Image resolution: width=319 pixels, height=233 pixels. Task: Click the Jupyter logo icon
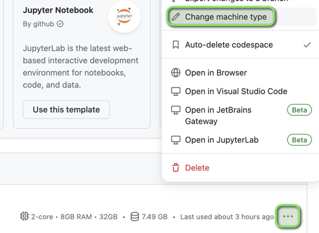point(125,17)
